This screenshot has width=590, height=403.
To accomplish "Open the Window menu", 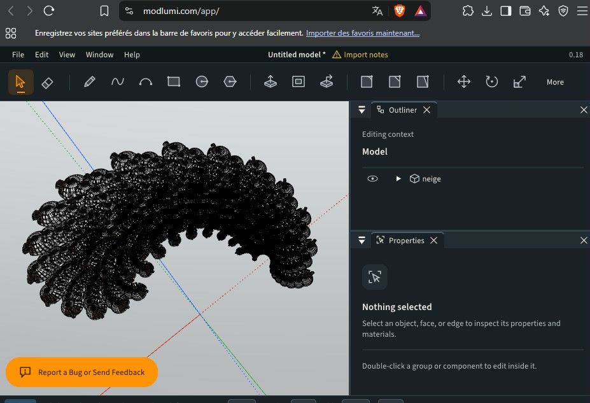I will pos(100,55).
